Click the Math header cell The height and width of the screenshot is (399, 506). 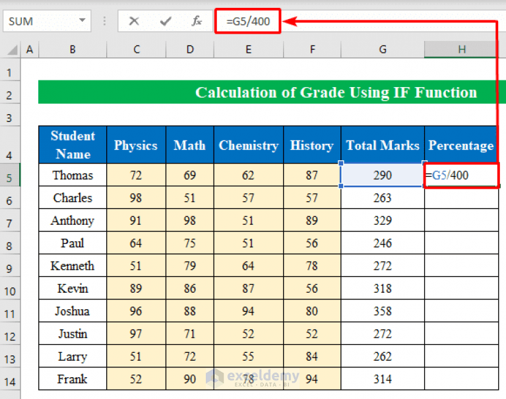[190, 145]
